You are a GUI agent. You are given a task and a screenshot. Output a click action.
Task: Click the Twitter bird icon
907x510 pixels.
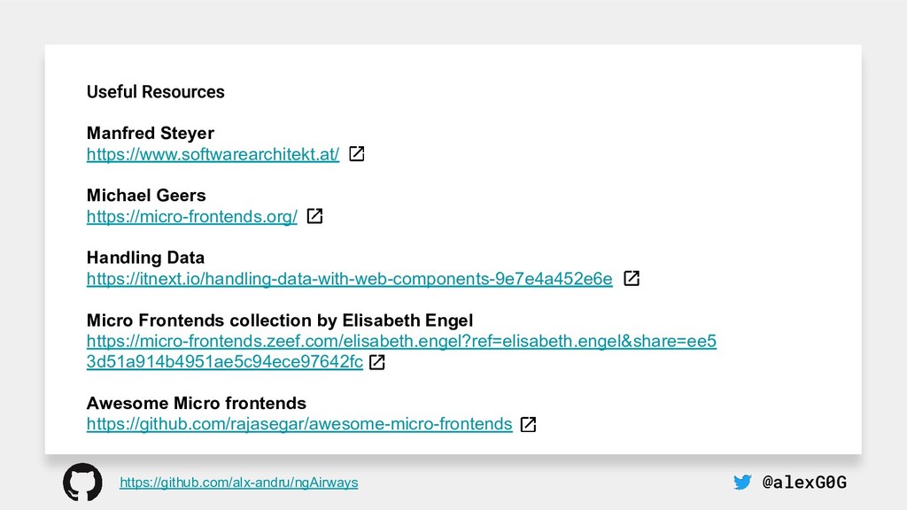pyautogui.click(x=742, y=482)
